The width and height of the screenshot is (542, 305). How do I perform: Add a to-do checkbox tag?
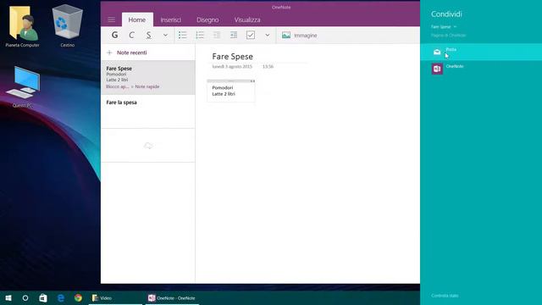(251, 35)
